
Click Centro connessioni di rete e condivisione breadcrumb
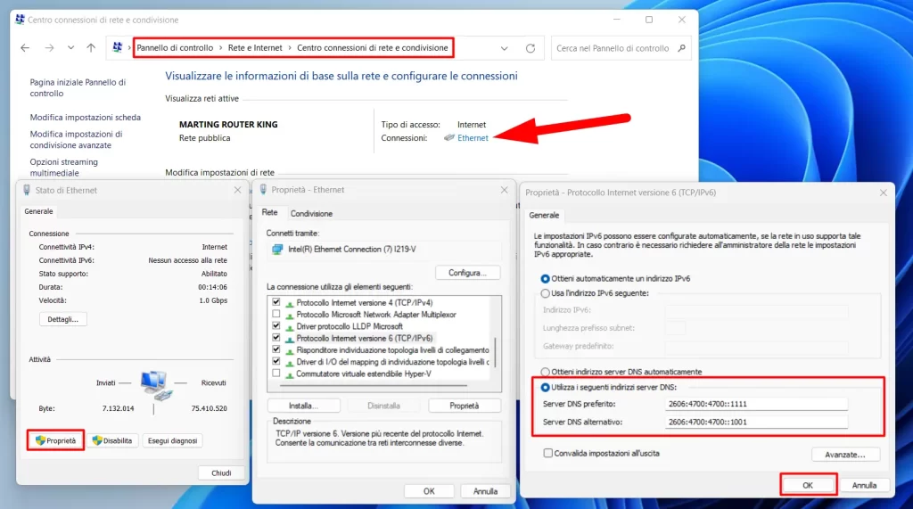point(373,48)
